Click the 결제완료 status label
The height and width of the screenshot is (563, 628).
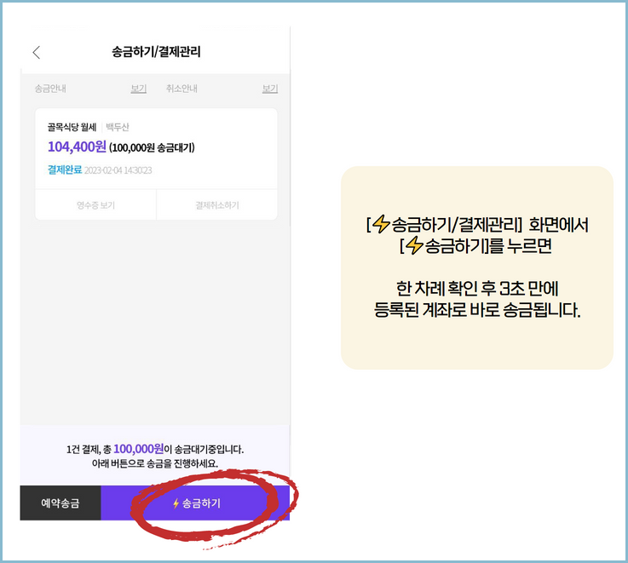(65, 169)
